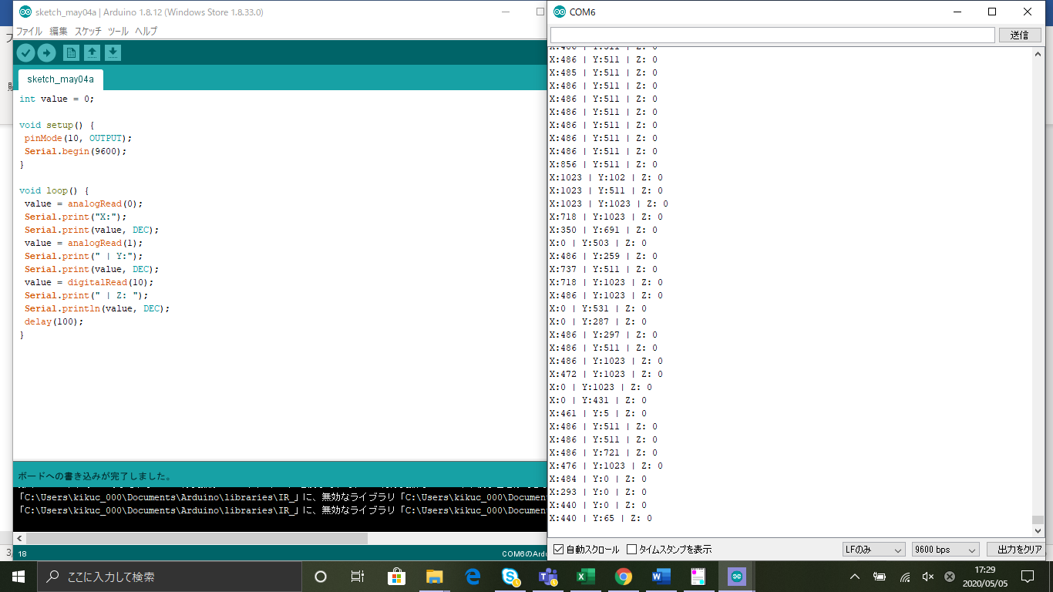Open the スケッチ menu

[x=88, y=32]
